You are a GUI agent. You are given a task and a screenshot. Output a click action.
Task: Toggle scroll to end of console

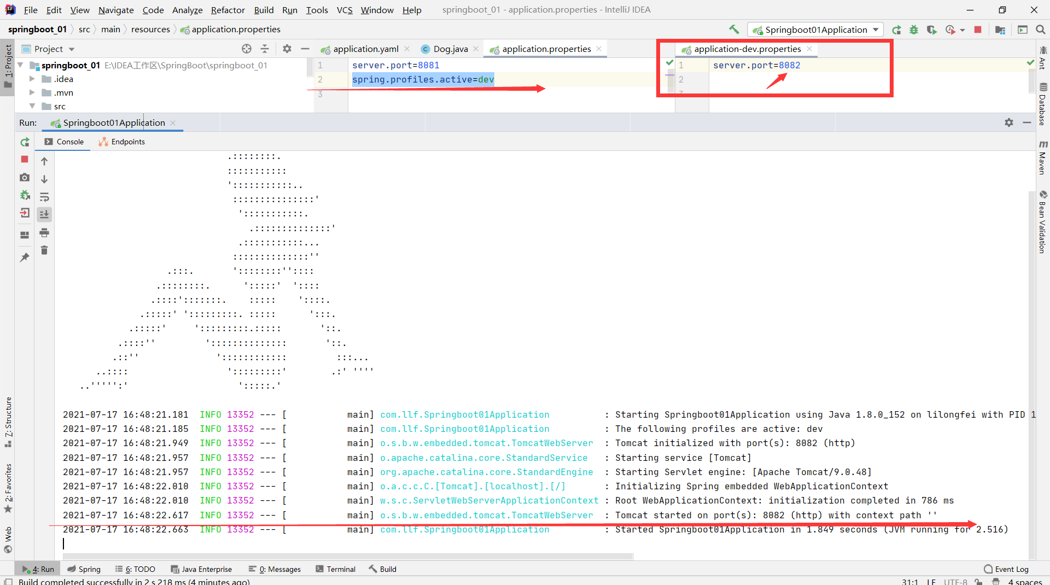44,214
